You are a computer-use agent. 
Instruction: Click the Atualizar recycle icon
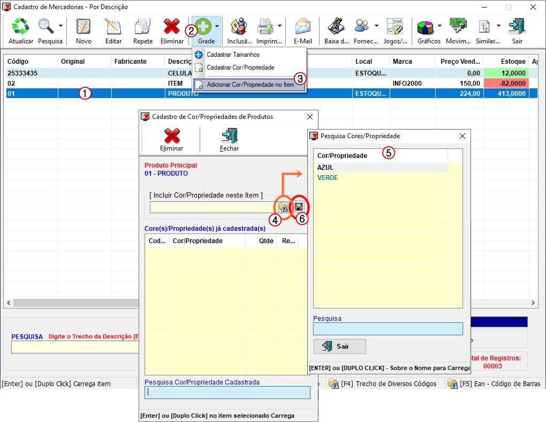(21, 27)
